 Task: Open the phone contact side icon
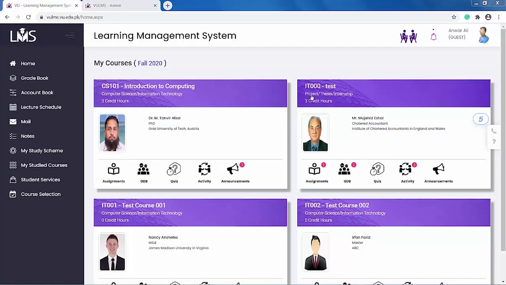pyautogui.click(x=494, y=131)
